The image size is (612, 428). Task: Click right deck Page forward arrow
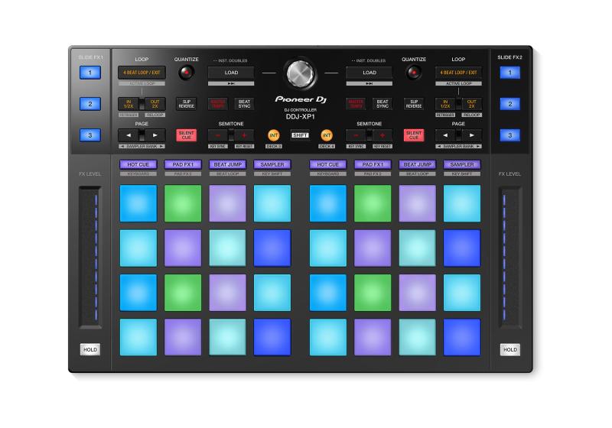pyautogui.click(x=472, y=135)
